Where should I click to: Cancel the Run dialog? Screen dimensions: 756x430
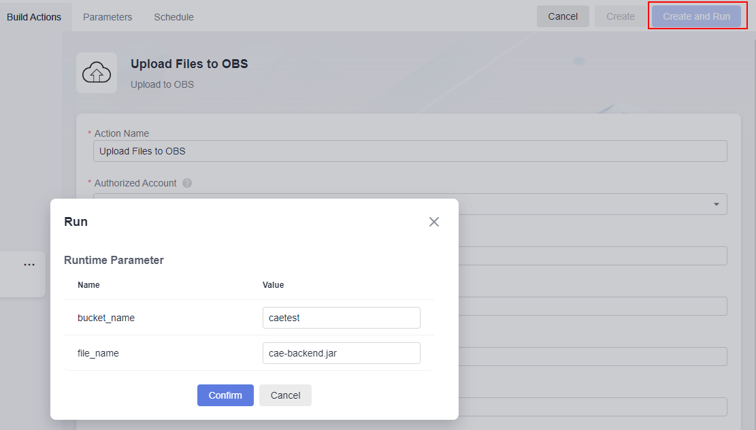click(285, 395)
